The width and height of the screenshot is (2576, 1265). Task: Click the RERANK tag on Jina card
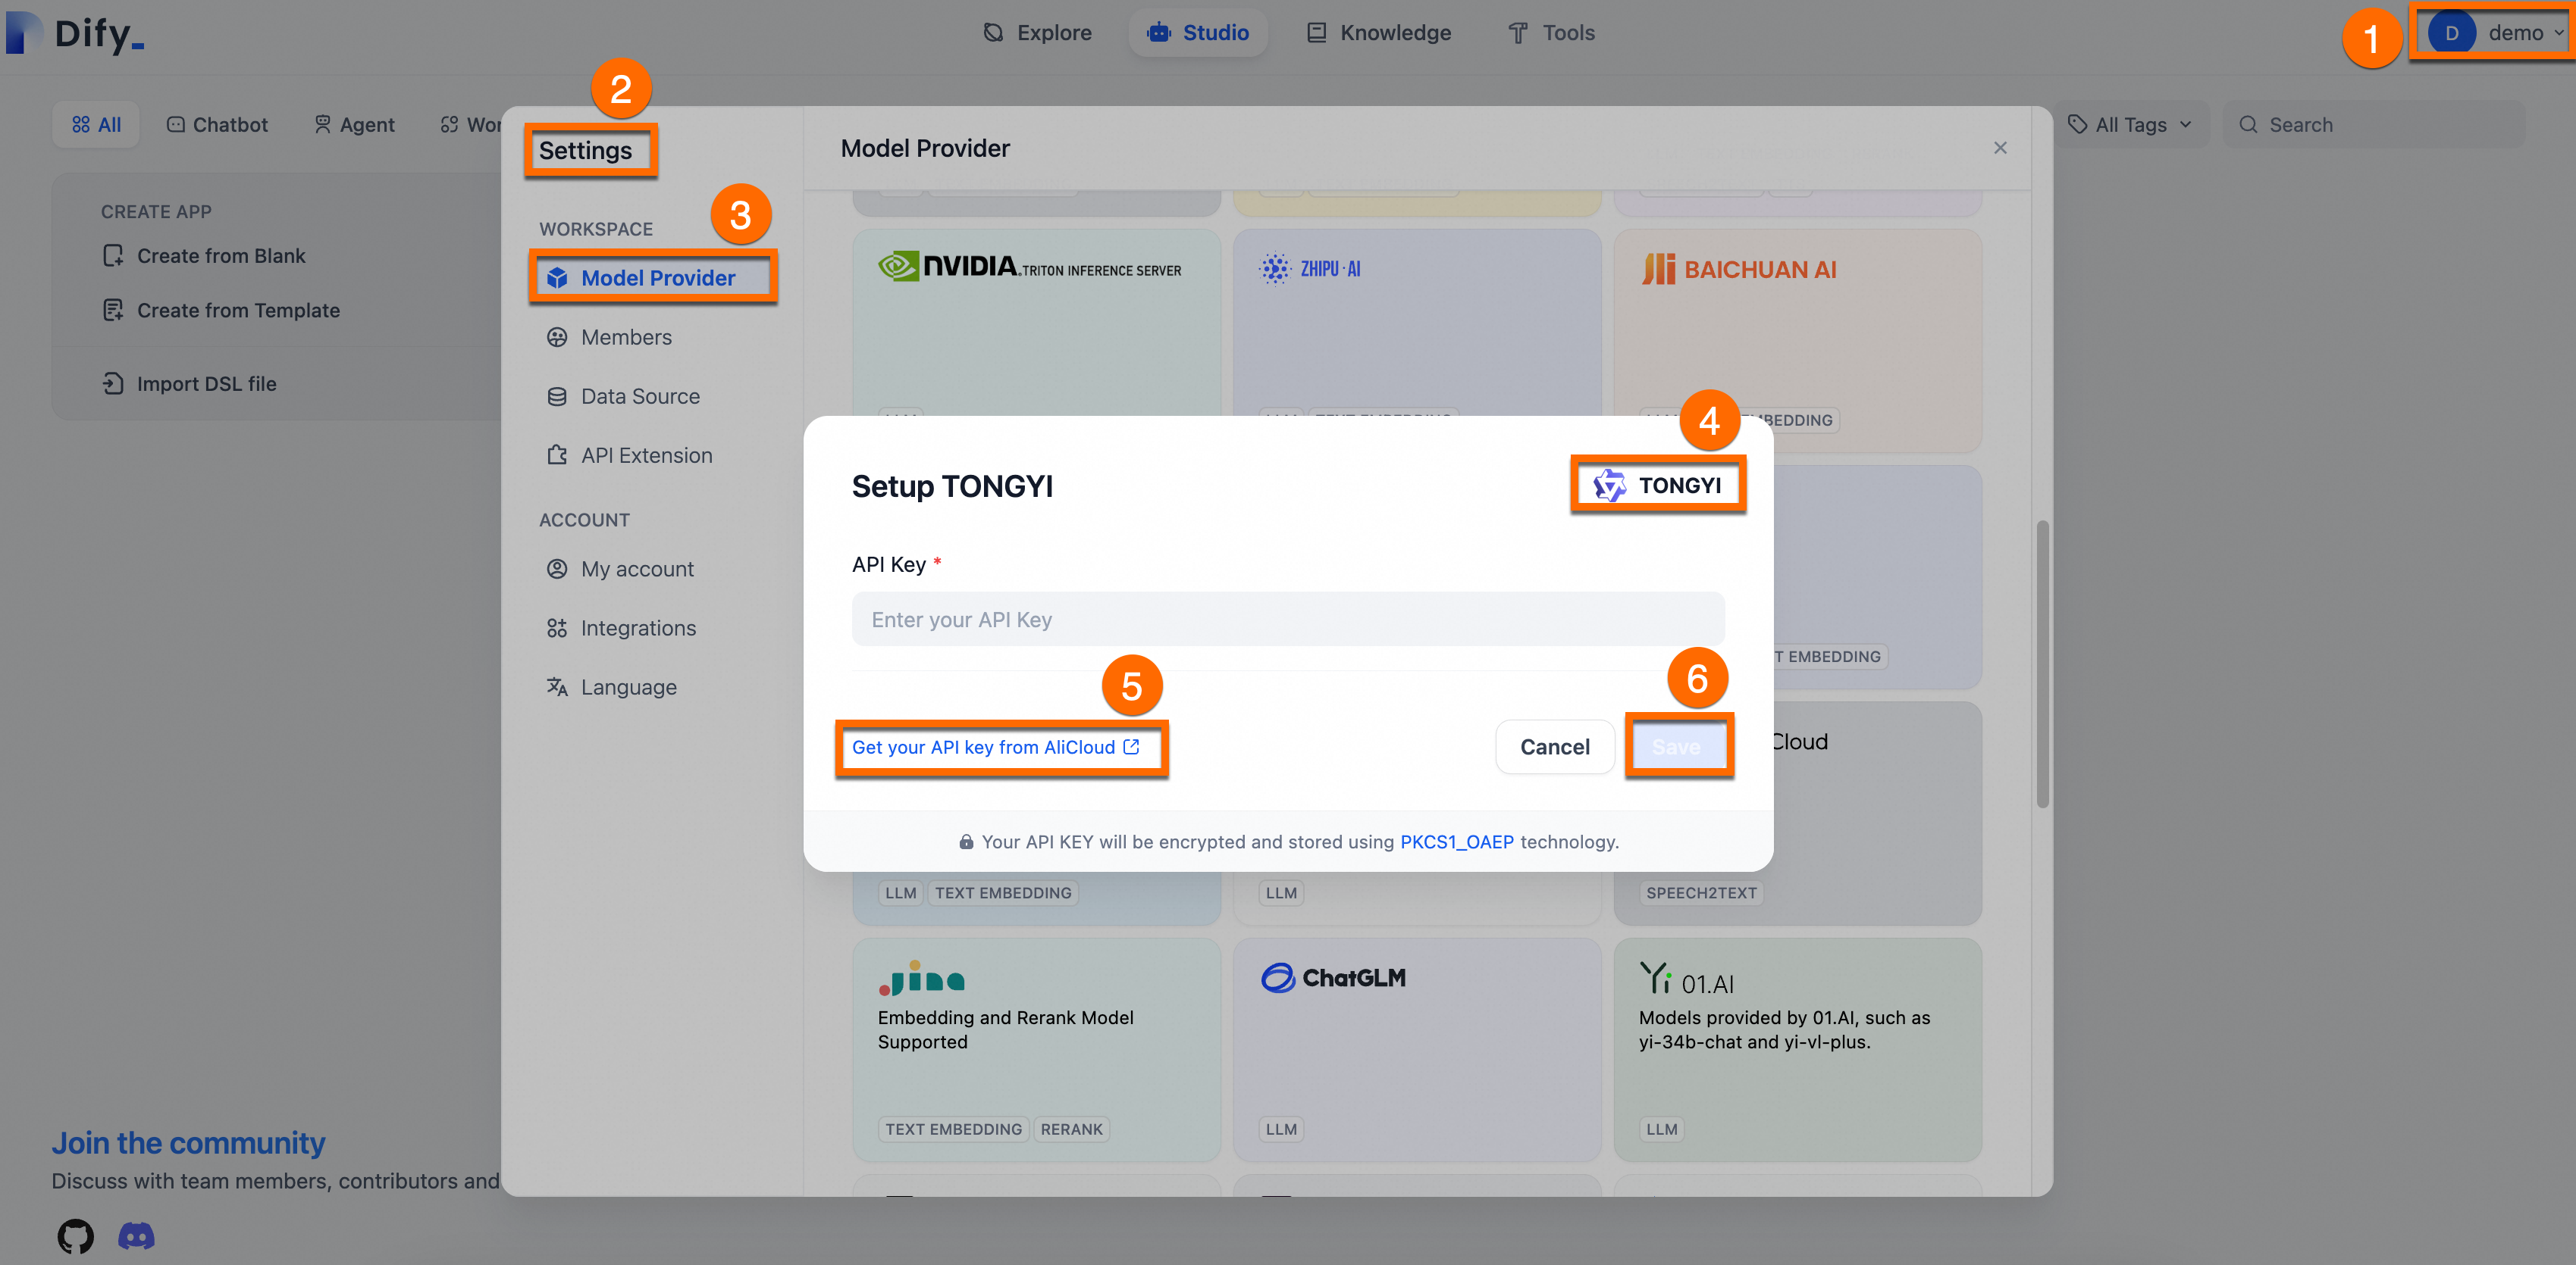(1071, 1129)
